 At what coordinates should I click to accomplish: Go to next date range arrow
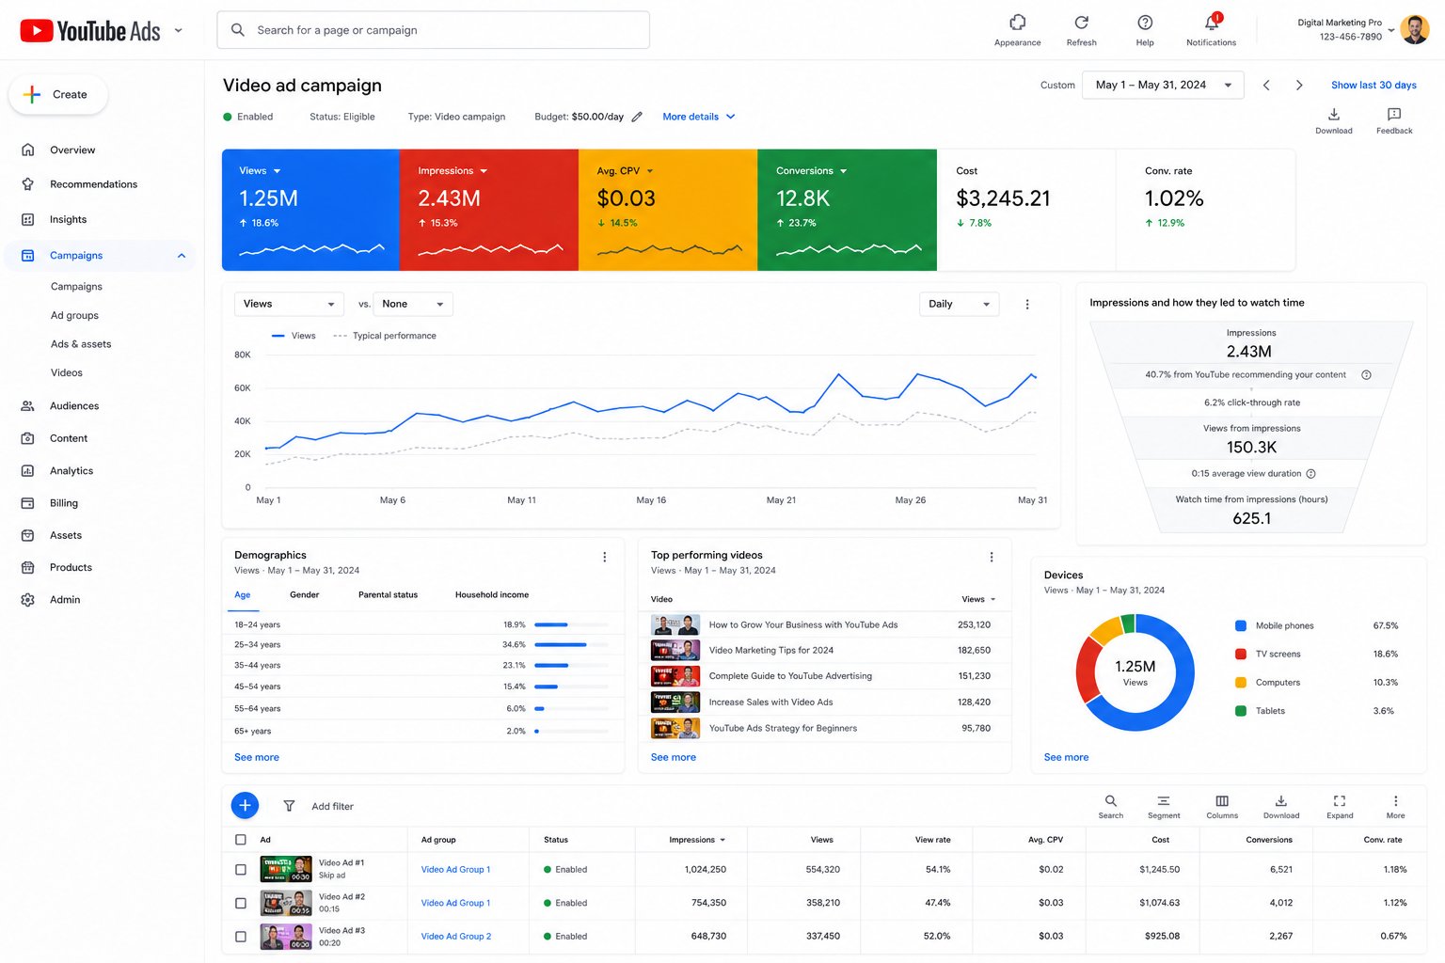1299,85
